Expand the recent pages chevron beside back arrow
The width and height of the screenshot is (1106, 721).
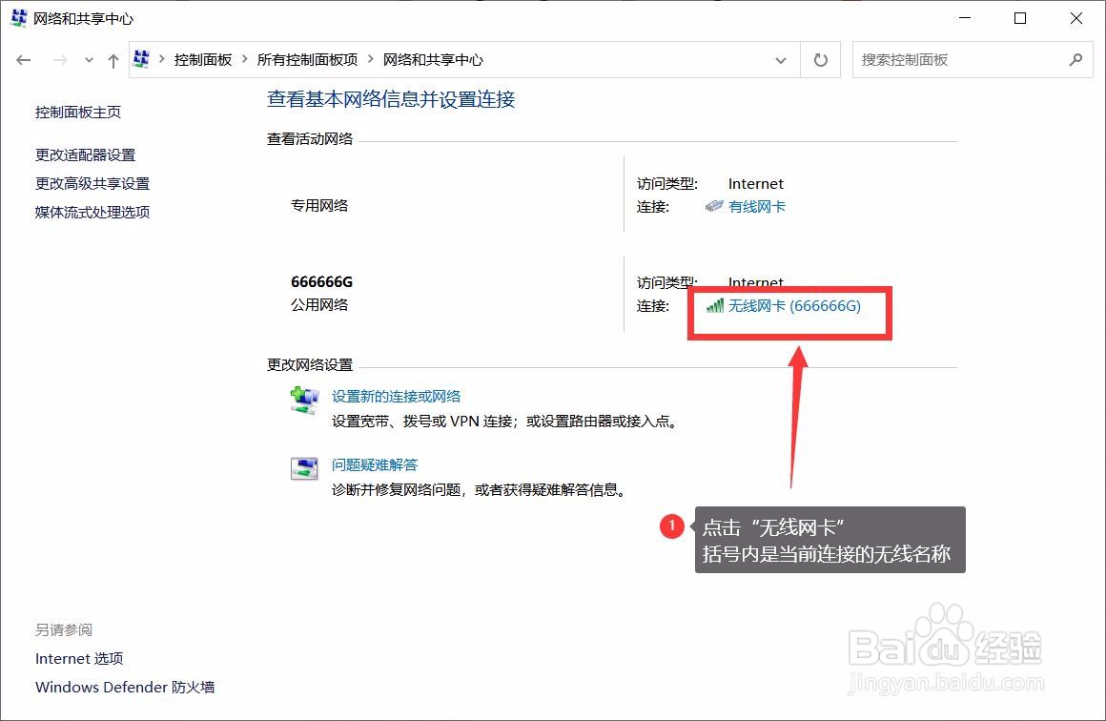click(x=88, y=59)
